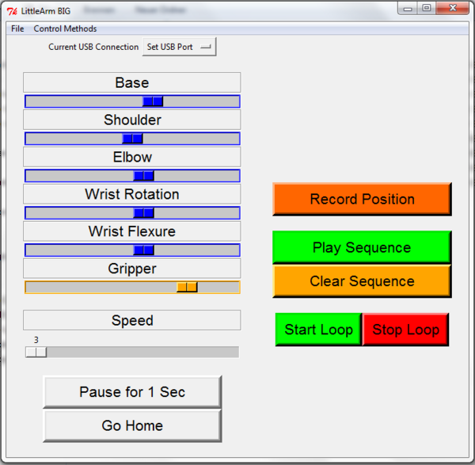This screenshot has height=465, width=475.
Task: Click the Speed slider handle
Action: [x=36, y=352]
